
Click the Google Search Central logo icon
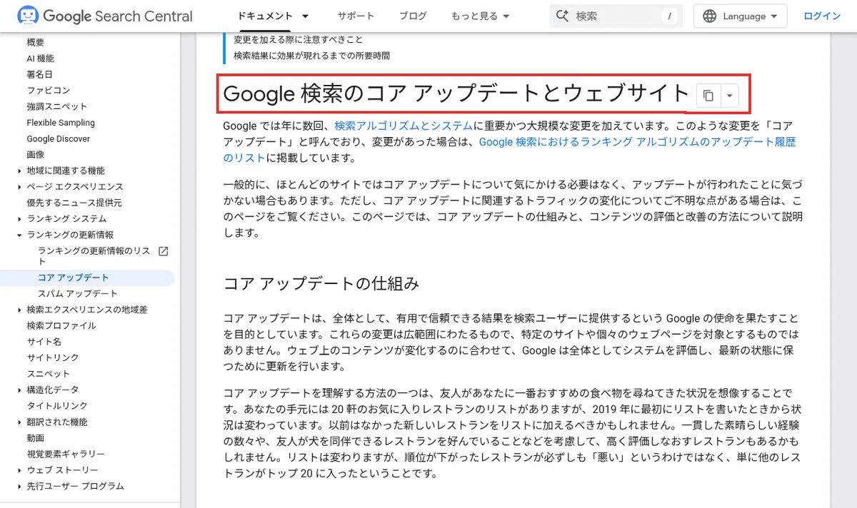click(x=28, y=16)
